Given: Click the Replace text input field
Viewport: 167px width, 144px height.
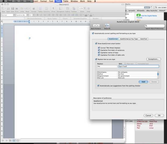Looking at the screenshot, I should click(107, 66).
